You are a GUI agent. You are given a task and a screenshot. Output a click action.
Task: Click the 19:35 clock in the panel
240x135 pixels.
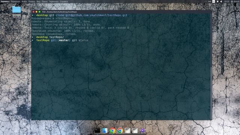[x=226, y=1]
